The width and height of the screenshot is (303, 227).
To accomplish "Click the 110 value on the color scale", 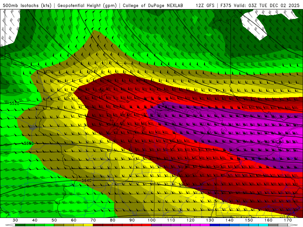I will [171, 220].
